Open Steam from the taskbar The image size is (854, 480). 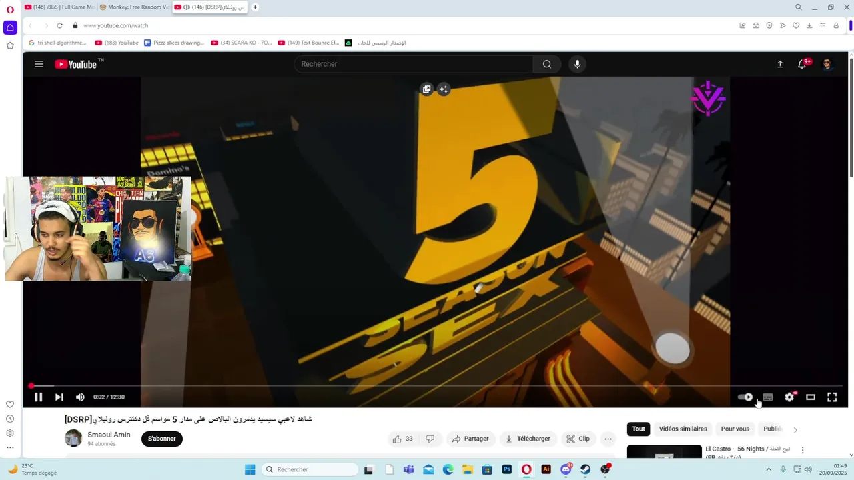tap(585, 469)
